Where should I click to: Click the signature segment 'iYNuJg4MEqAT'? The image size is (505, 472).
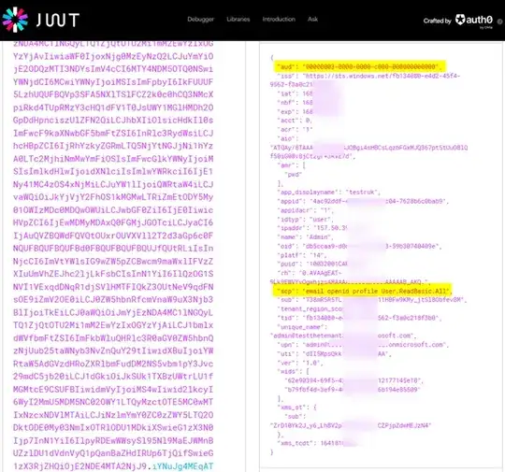(x=182, y=466)
